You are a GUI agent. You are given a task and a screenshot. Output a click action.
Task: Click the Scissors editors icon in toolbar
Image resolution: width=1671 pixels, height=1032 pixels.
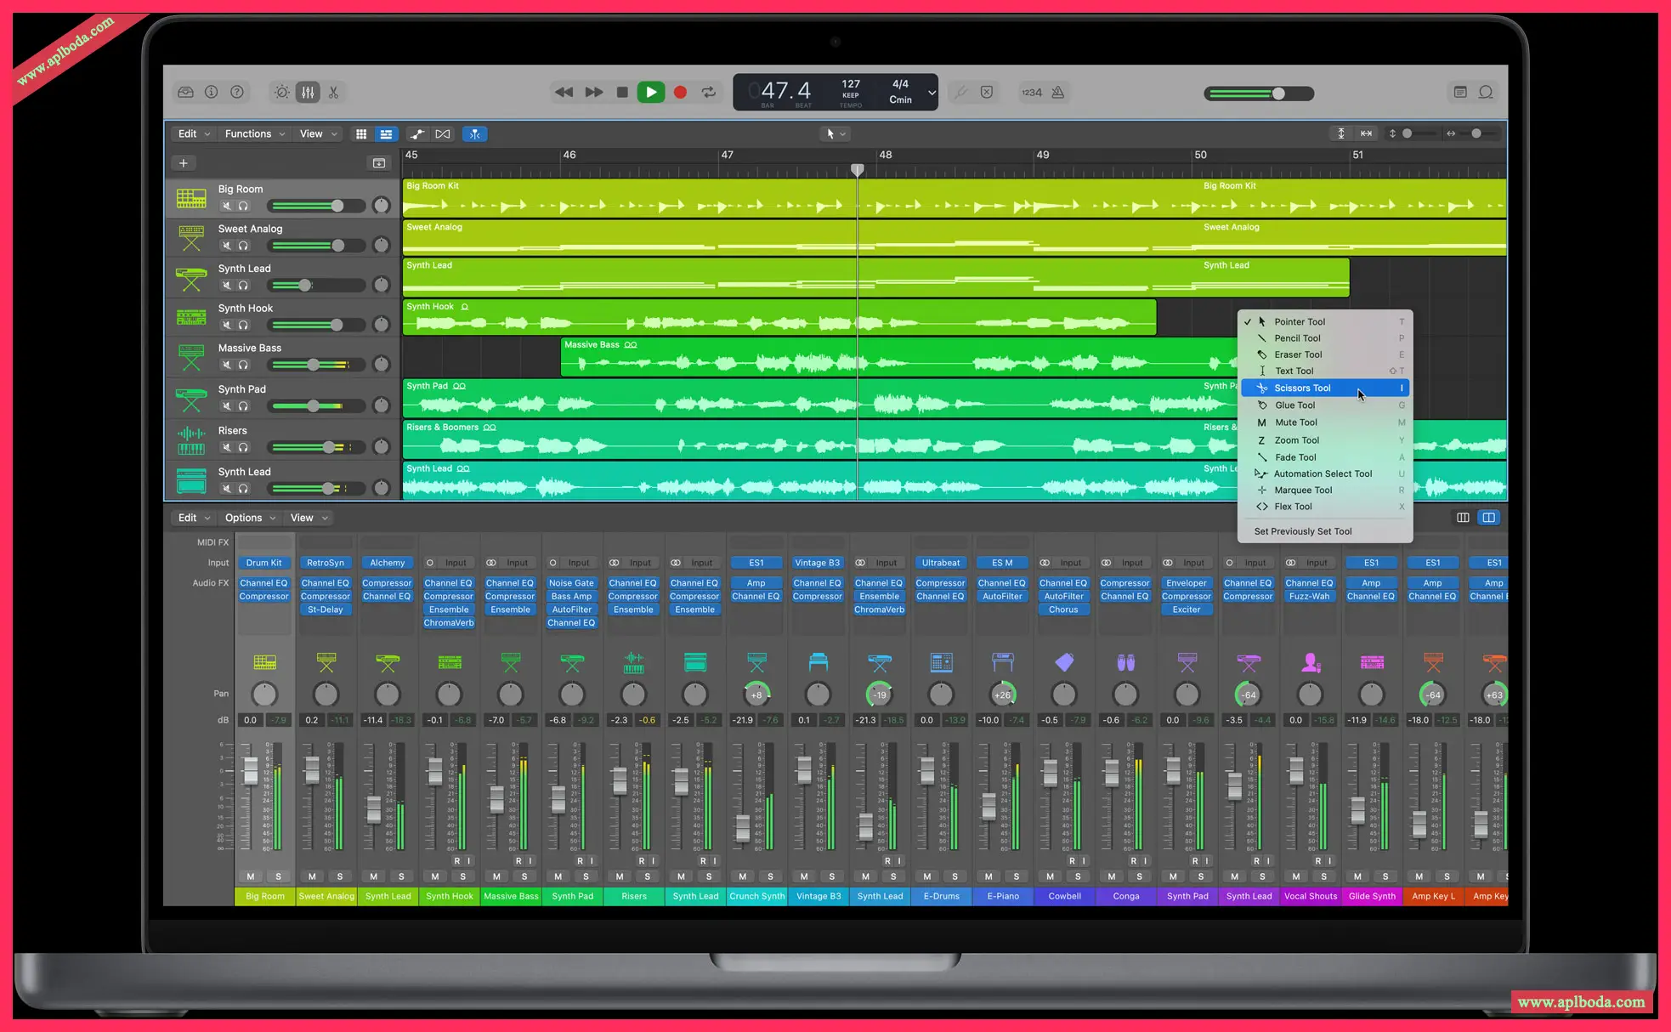click(334, 93)
